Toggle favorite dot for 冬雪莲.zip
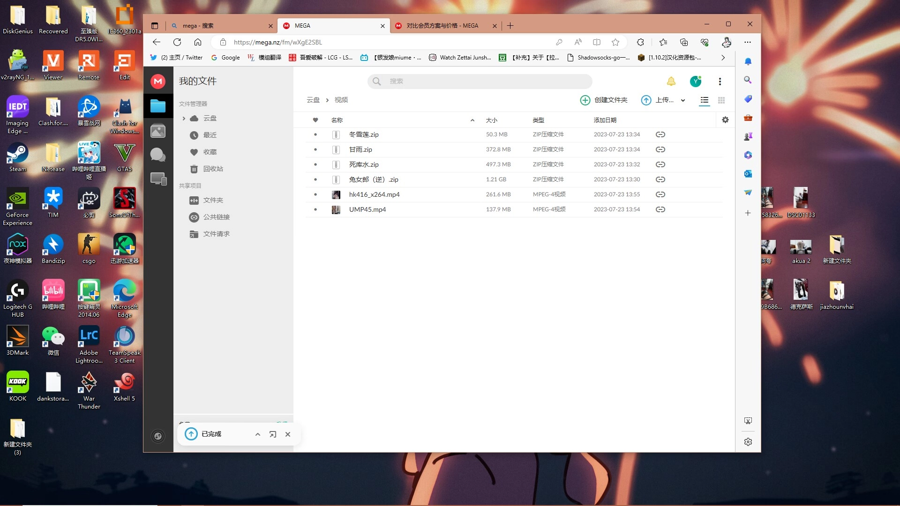Viewport: 900px width, 506px height. coord(315,134)
